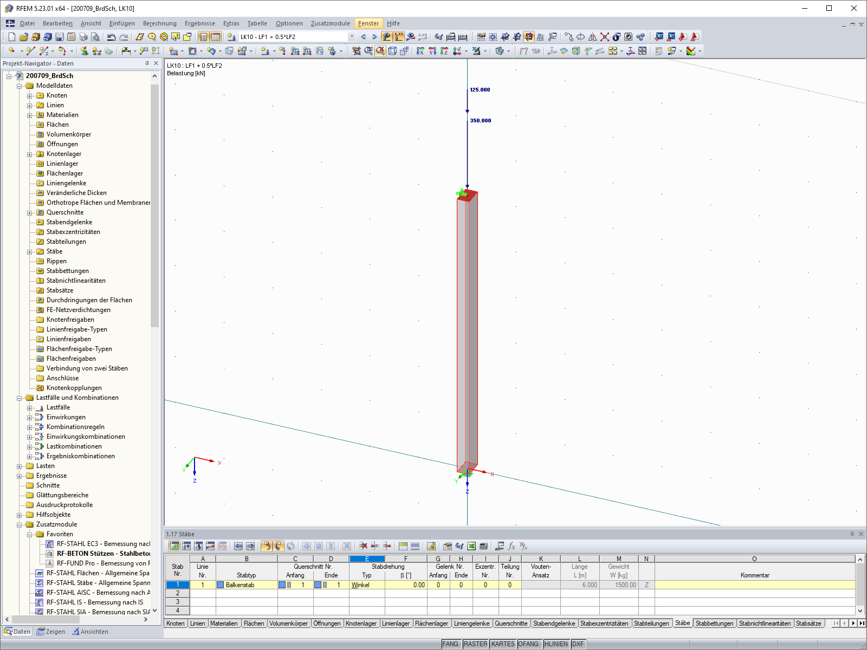
Task: Select the Excel export icon in the table toolbar
Action: (x=471, y=546)
